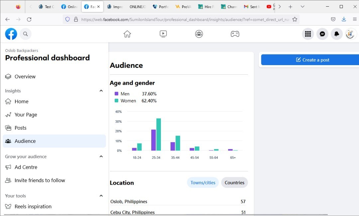This screenshot has width=359, height=216.
Task: Switch to the Gmail Sent browser tab
Action: pyautogui.click(x=252, y=7)
